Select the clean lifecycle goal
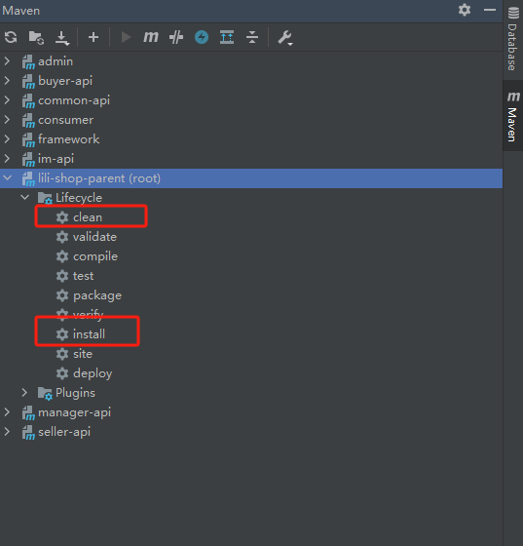 point(88,216)
